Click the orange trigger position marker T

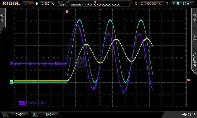point(67,12)
